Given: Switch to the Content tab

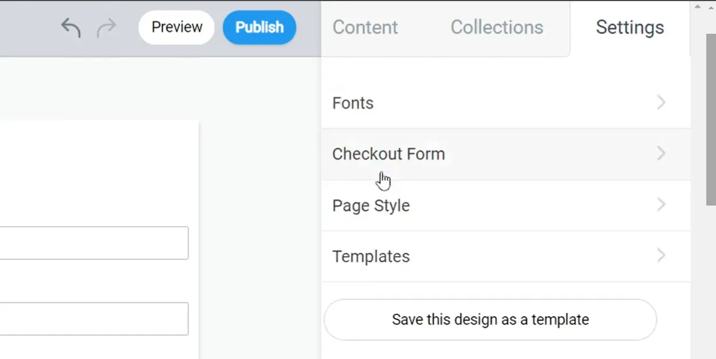Looking at the screenshot, I should [365, 27].
